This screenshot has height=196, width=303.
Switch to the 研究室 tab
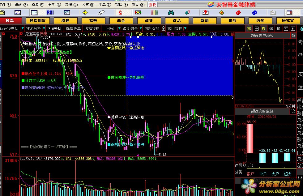288,20
